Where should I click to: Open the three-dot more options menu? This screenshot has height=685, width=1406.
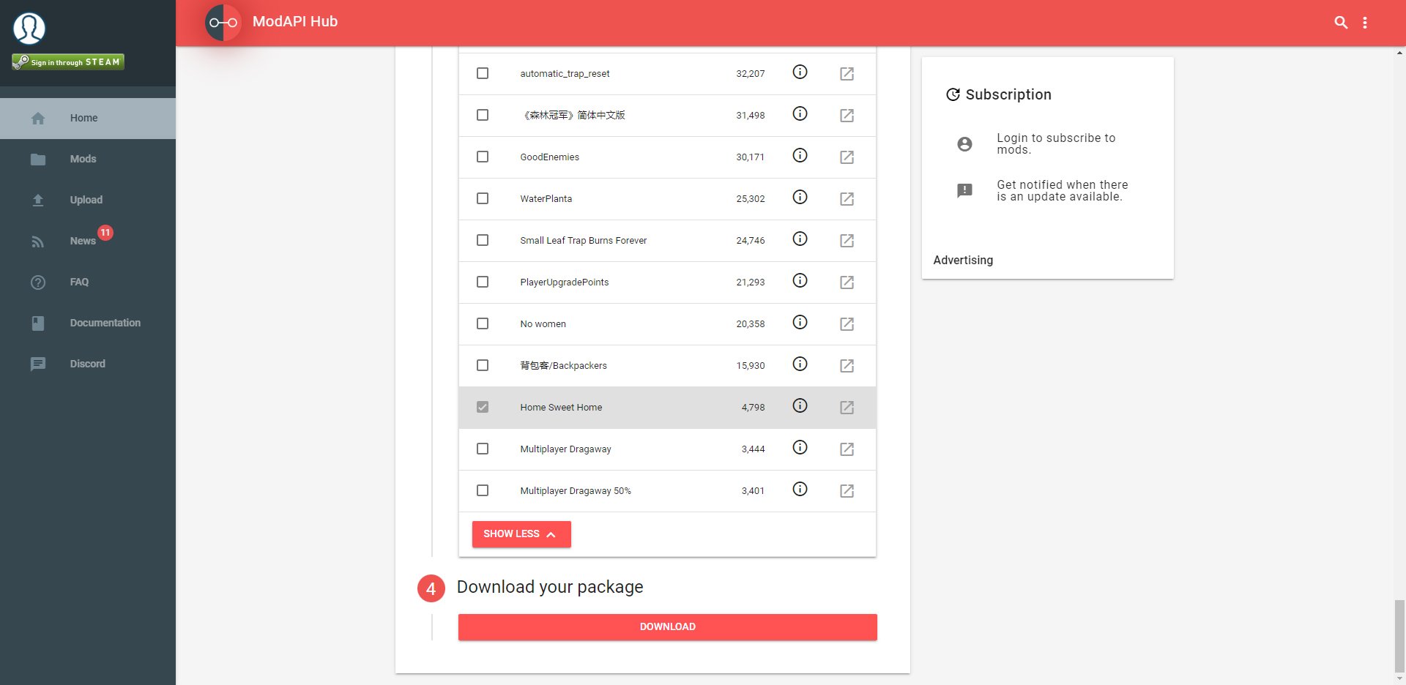click(1365, 23)
